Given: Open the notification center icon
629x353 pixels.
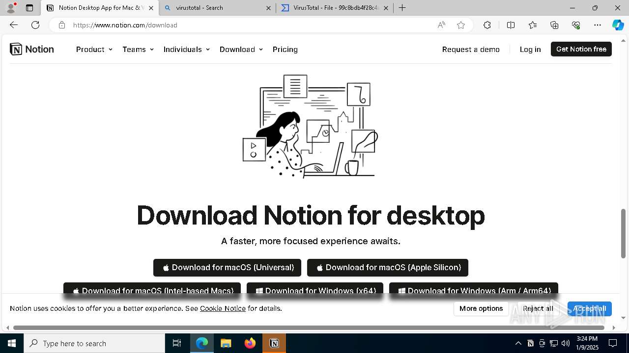Looking at the screenshot, I should [x=613, y=343].
